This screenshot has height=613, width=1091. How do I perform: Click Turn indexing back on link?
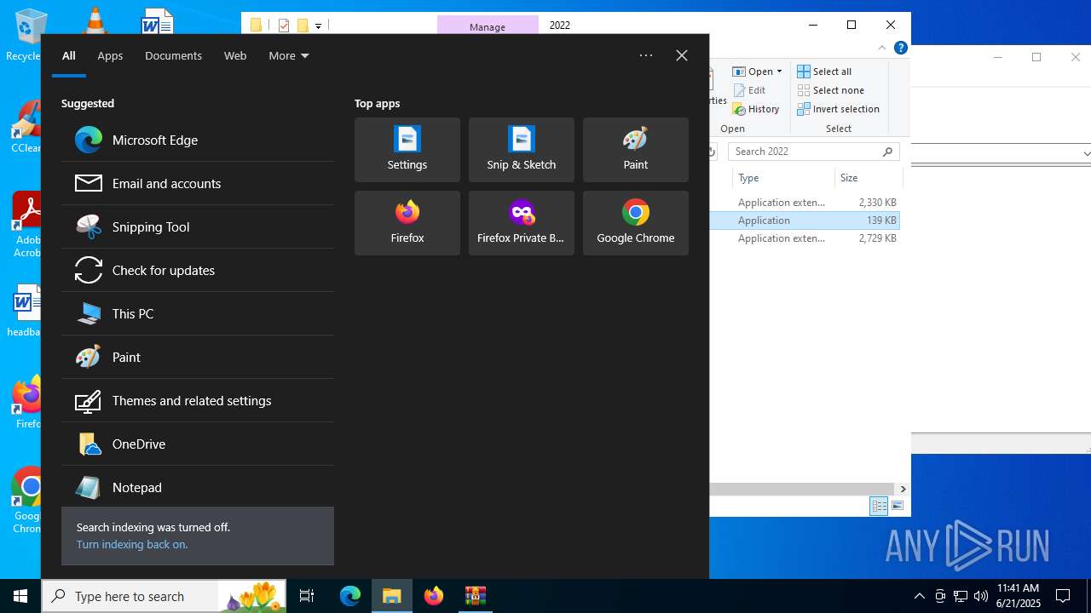click(132, 544)
